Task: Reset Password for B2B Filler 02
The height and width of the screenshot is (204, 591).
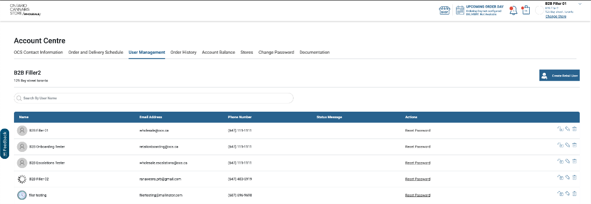Action: [417, 179]
